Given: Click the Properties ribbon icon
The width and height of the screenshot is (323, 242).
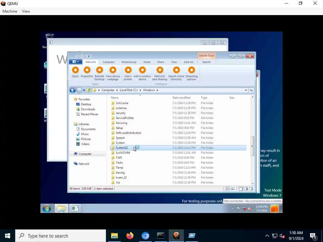Looking at the screenshot, I should click(x=87, y=70).
